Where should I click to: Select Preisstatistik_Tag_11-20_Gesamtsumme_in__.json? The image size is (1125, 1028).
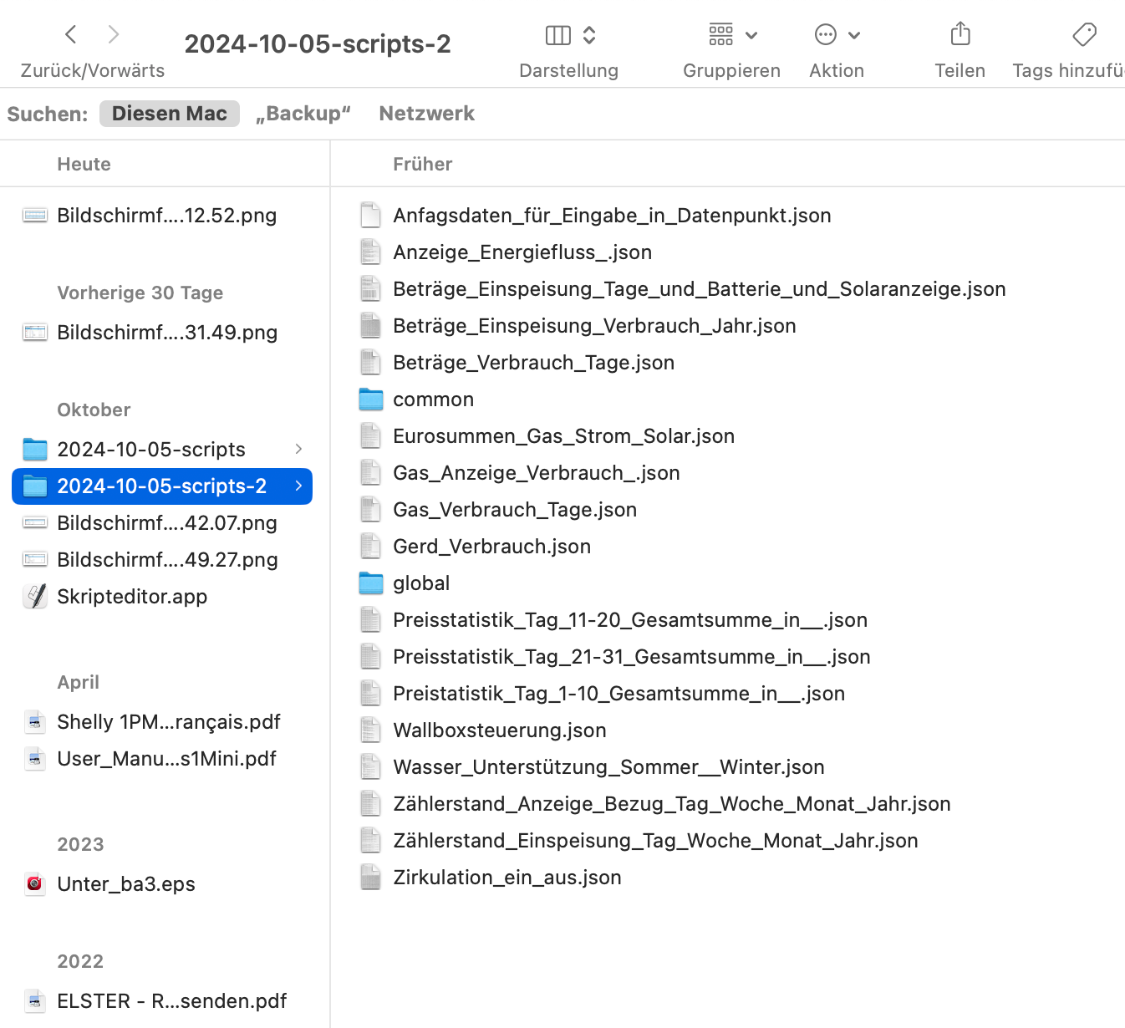(x=630, y=620)
